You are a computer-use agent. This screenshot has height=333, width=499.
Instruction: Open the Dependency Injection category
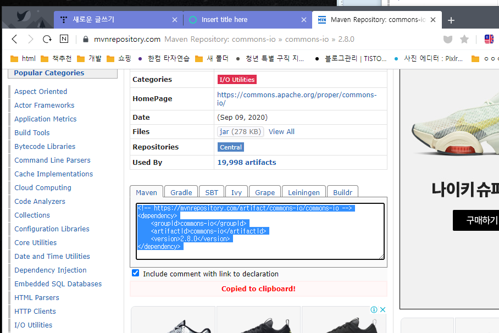click(x=50, y=270)
